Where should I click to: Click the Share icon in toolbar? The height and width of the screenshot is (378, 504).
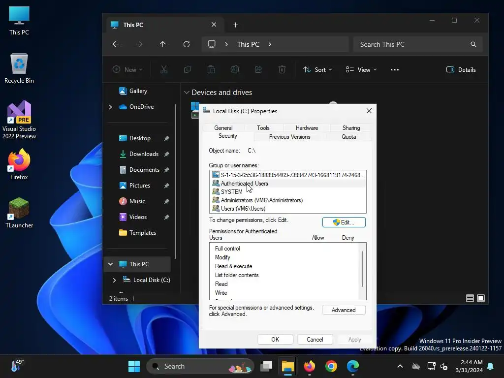pyautogui.click(x=258, y=69)
